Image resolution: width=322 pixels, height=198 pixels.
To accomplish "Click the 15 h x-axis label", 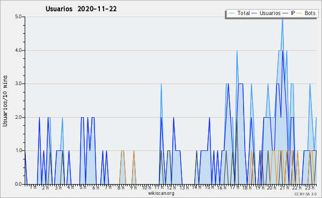I will pos(209,187).
